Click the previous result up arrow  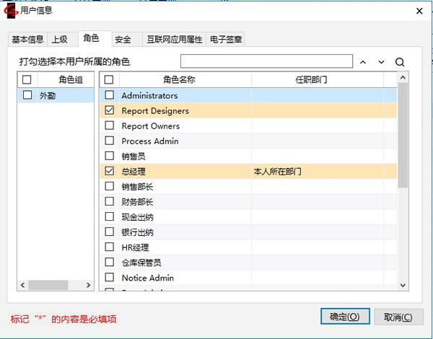click(x=363, y=62)
